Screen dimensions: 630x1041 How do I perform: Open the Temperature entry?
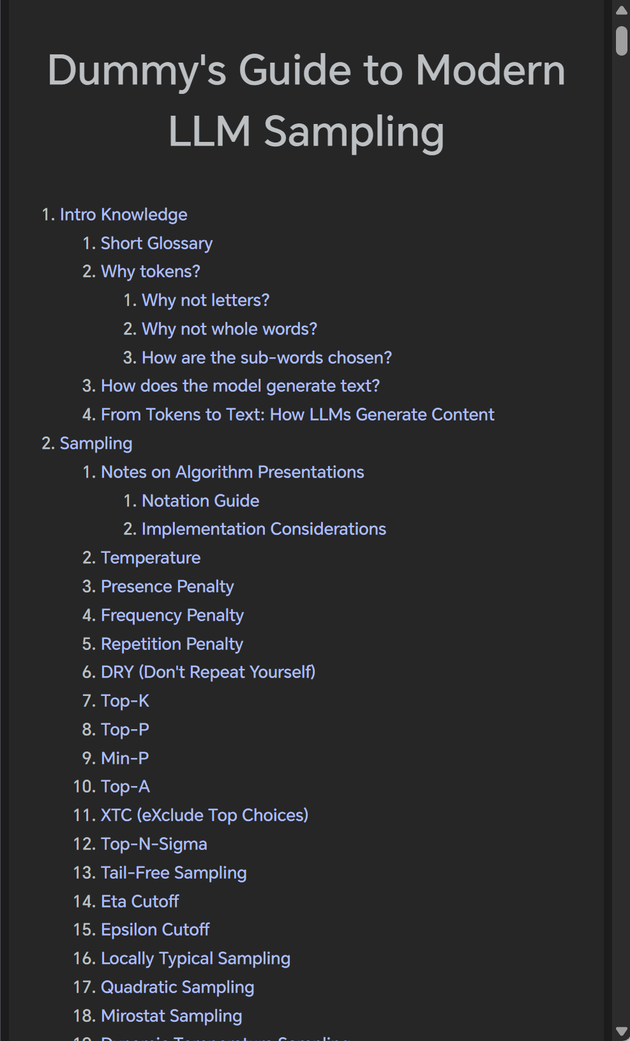point(151,558)
